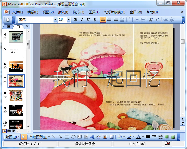
Task: Insert WordArt
Action: click(x=92, y=137)
